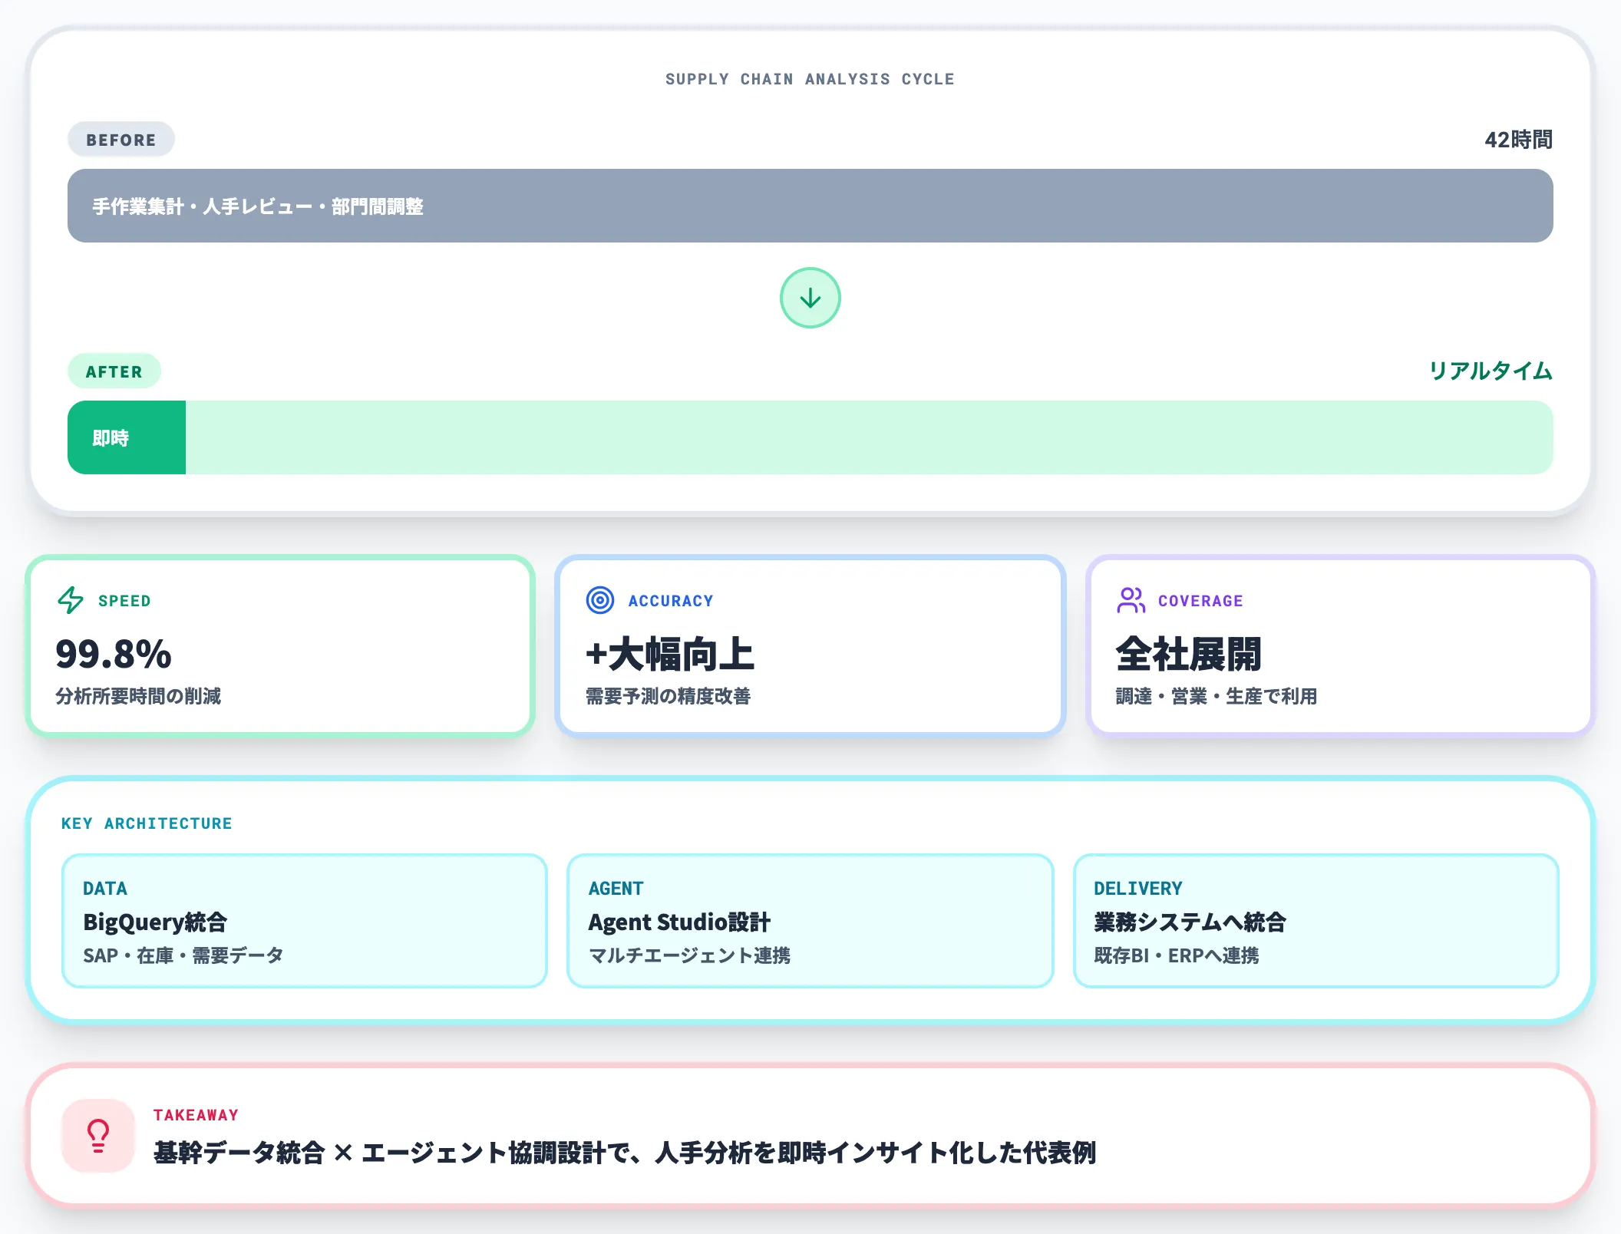Click the 42時間 label
This screenshot has height=1234, width=1621.
(1517, 140)
